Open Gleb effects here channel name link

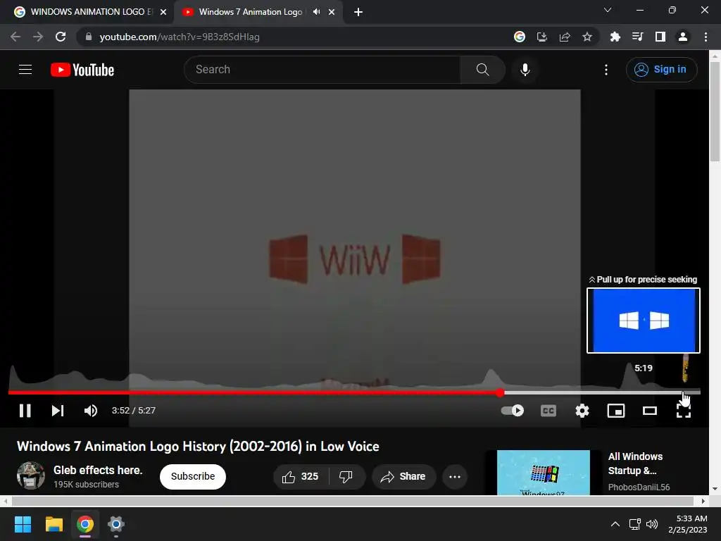(x=97, y=470)
